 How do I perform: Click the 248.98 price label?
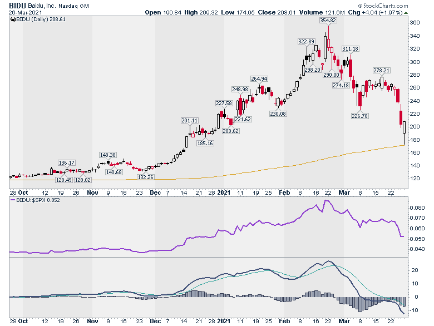click(240, 89)
